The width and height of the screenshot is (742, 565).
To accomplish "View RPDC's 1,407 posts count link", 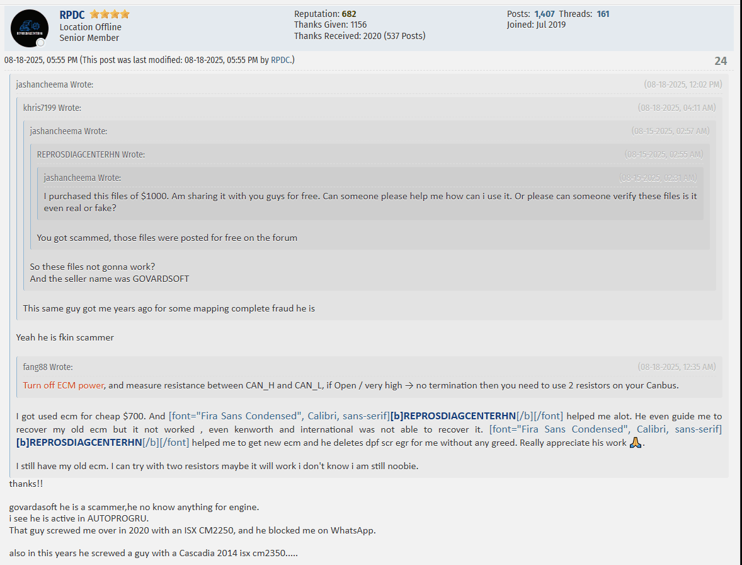I will 544,14.
